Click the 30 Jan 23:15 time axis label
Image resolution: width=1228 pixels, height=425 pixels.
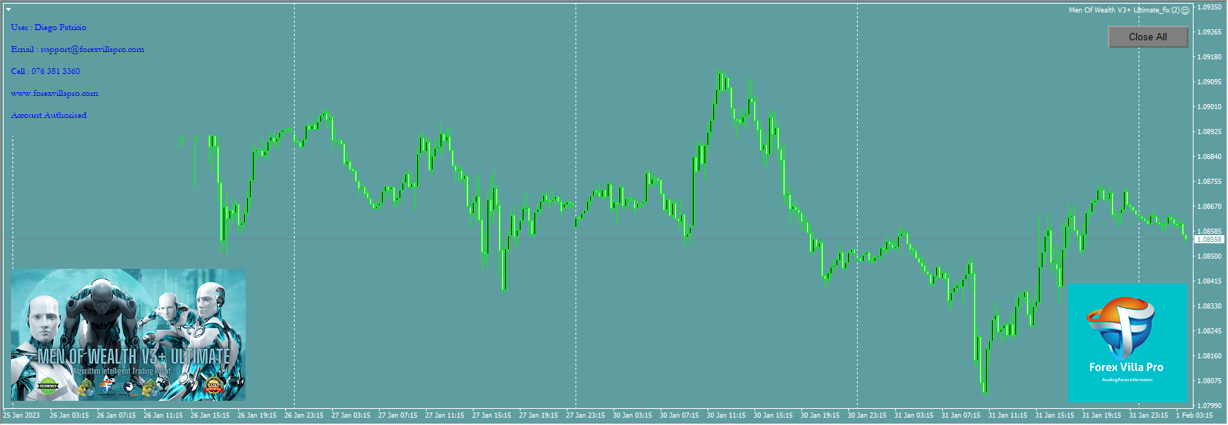tap(867, 415)
